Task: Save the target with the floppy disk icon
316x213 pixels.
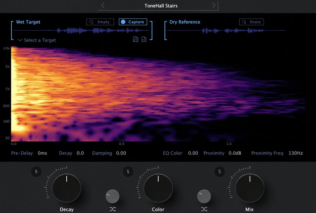Action: click(135, 39)
